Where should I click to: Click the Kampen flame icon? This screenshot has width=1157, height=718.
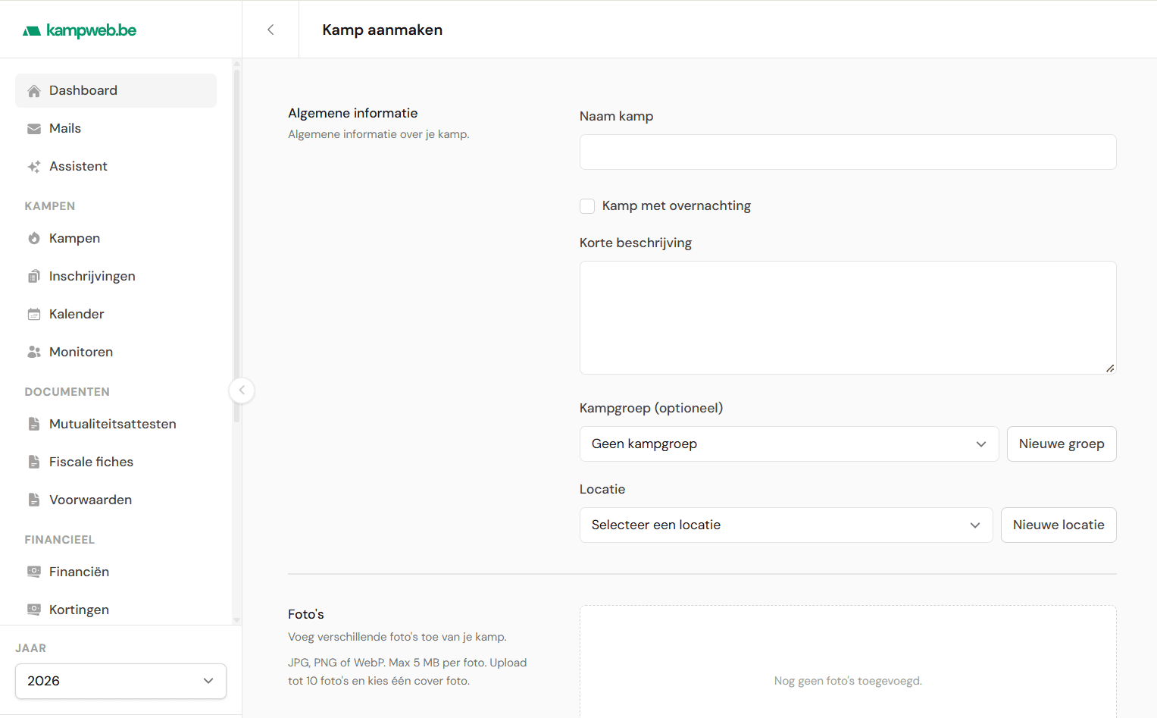[x=34, y=239]
